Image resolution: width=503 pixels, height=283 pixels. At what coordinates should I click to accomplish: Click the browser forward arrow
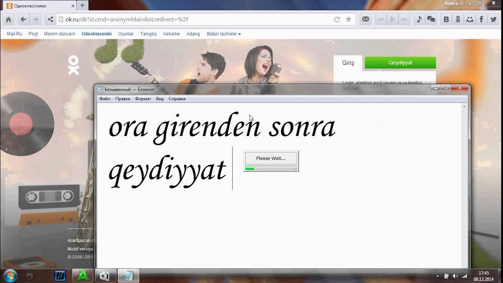pyautogui.click(x=36, y=19)
